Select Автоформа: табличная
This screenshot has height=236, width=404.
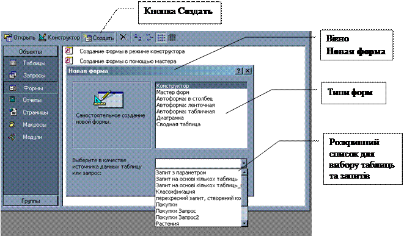tap(201, 112)
